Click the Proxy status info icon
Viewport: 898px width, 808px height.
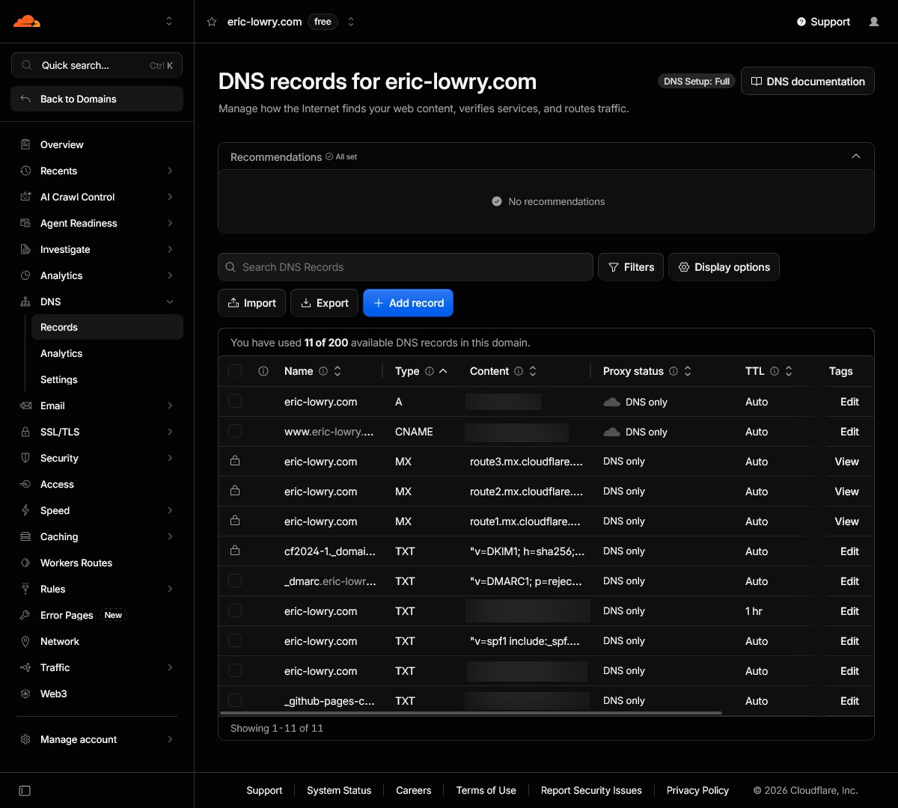tap(673, 371)
